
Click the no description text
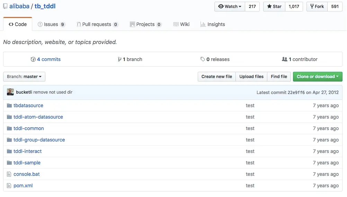tap(60, 42)
